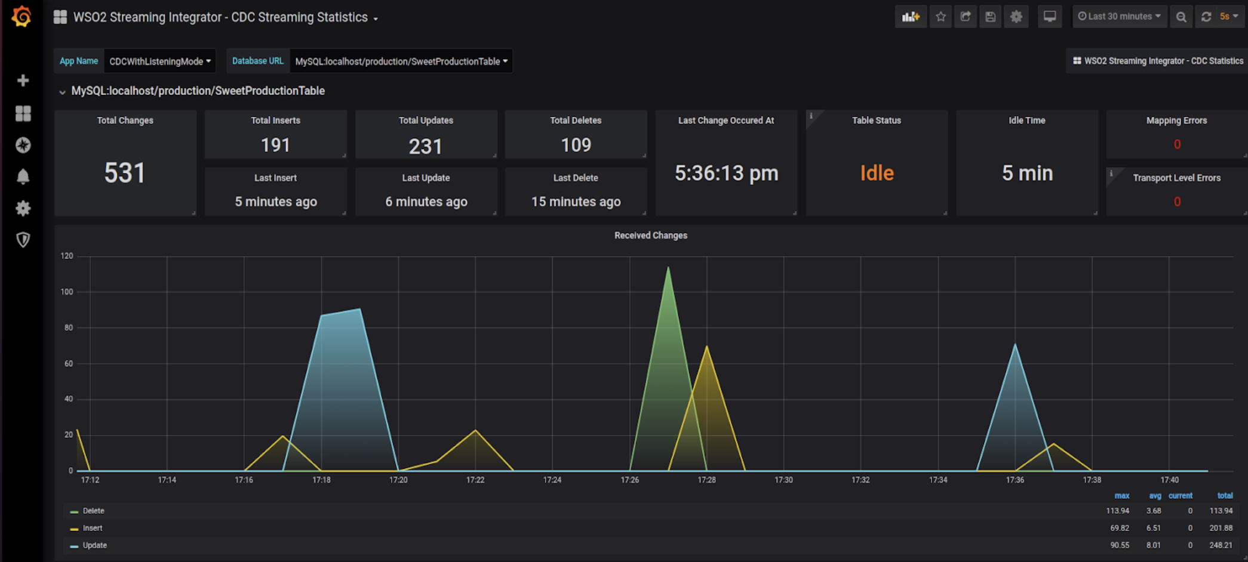1248x562 pixels.
Task: Open the Explore compass icon in sidebar
Action: click(x=23, y=145)
